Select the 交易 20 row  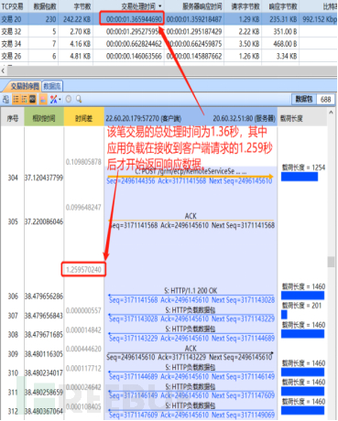[x=169, y=19]
